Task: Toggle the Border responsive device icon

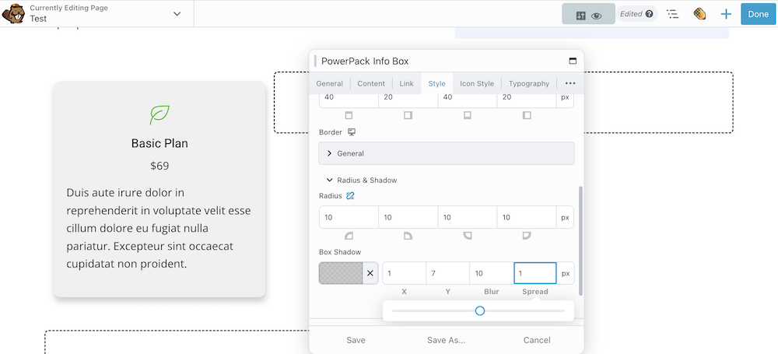Action: 352,132
